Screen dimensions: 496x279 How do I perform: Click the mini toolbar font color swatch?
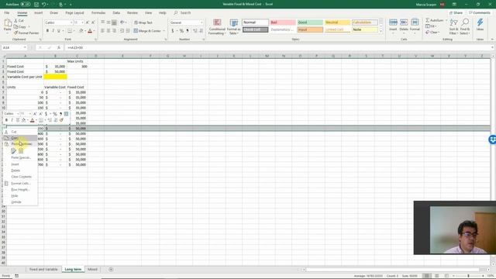pyautogui.click(x=33, y=120)
